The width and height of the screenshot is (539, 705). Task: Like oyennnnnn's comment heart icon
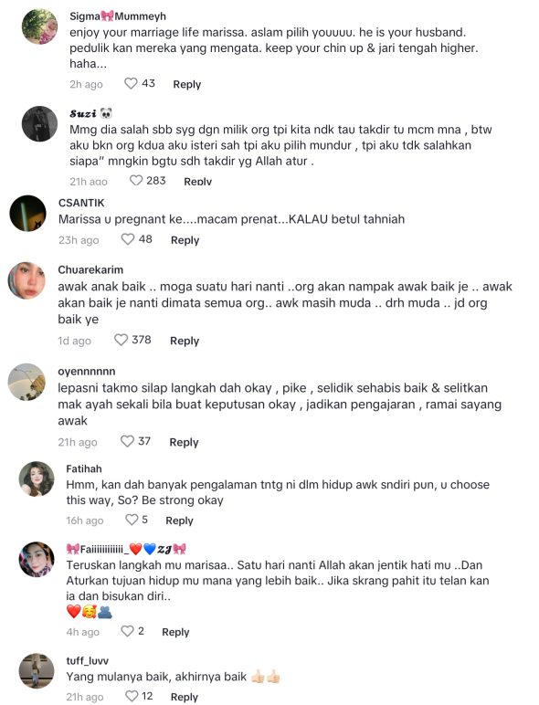point(127,441)
